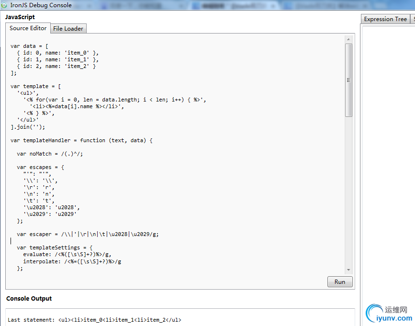Image resolution: width=415 pixels, height=326 pixels.
Task: Click the 'var escaper' regex line
Action: tap(88, 234)
